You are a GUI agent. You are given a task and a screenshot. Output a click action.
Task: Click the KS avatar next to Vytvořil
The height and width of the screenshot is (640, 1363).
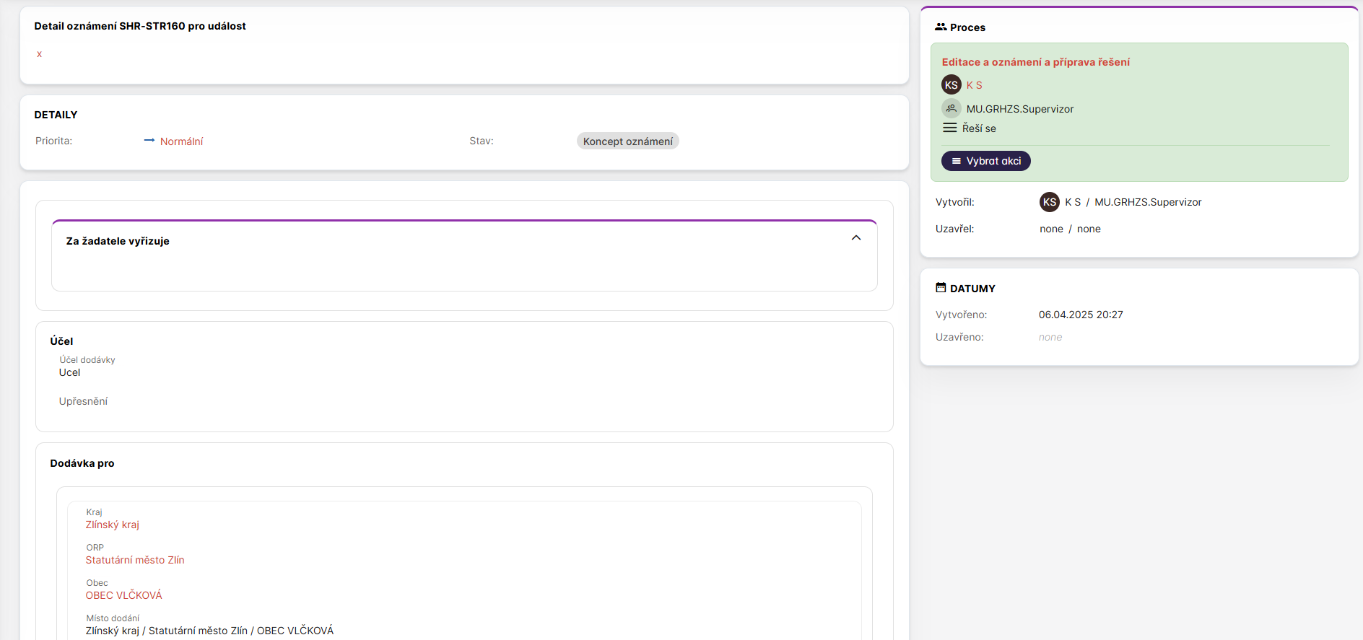1049,202
